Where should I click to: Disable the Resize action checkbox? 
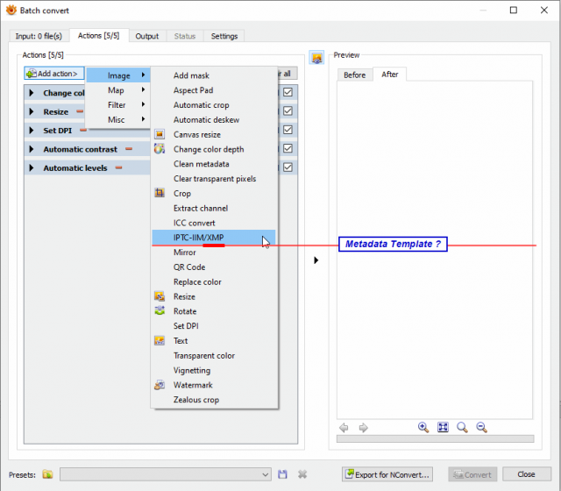288,111
